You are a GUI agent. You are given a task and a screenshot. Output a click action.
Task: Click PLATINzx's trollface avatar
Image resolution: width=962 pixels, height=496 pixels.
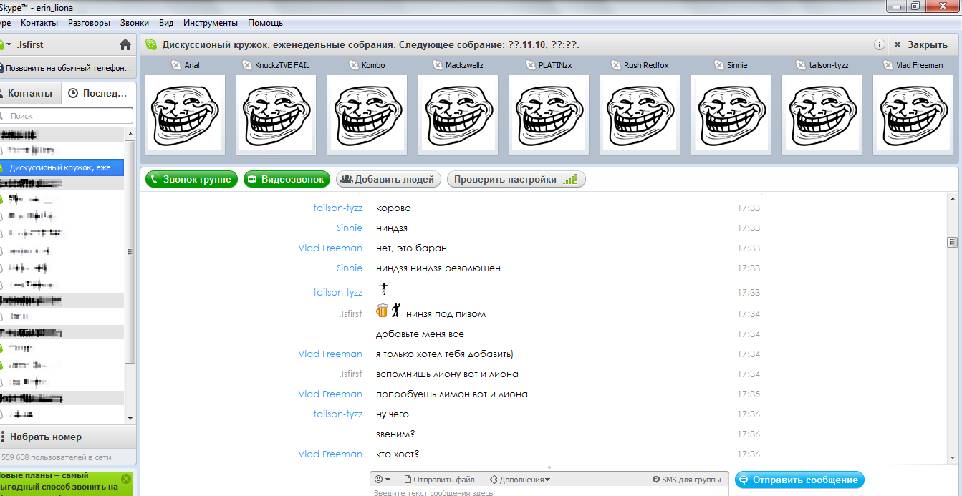(549, 115)
